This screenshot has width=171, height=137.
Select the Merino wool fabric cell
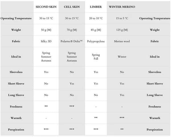click(122, 41)
